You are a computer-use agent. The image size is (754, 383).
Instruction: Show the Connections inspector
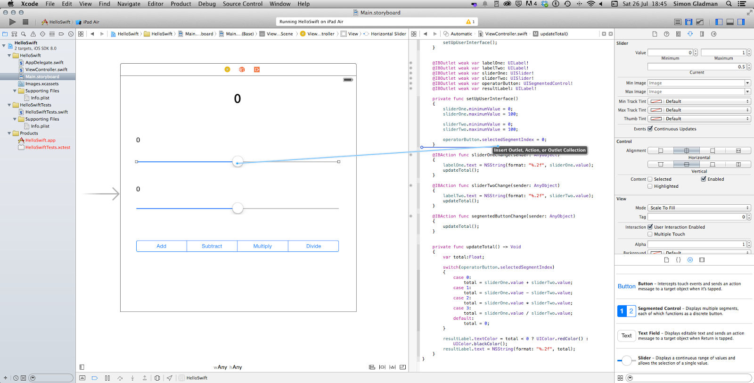pyautogui.click(x=713, y=34)
